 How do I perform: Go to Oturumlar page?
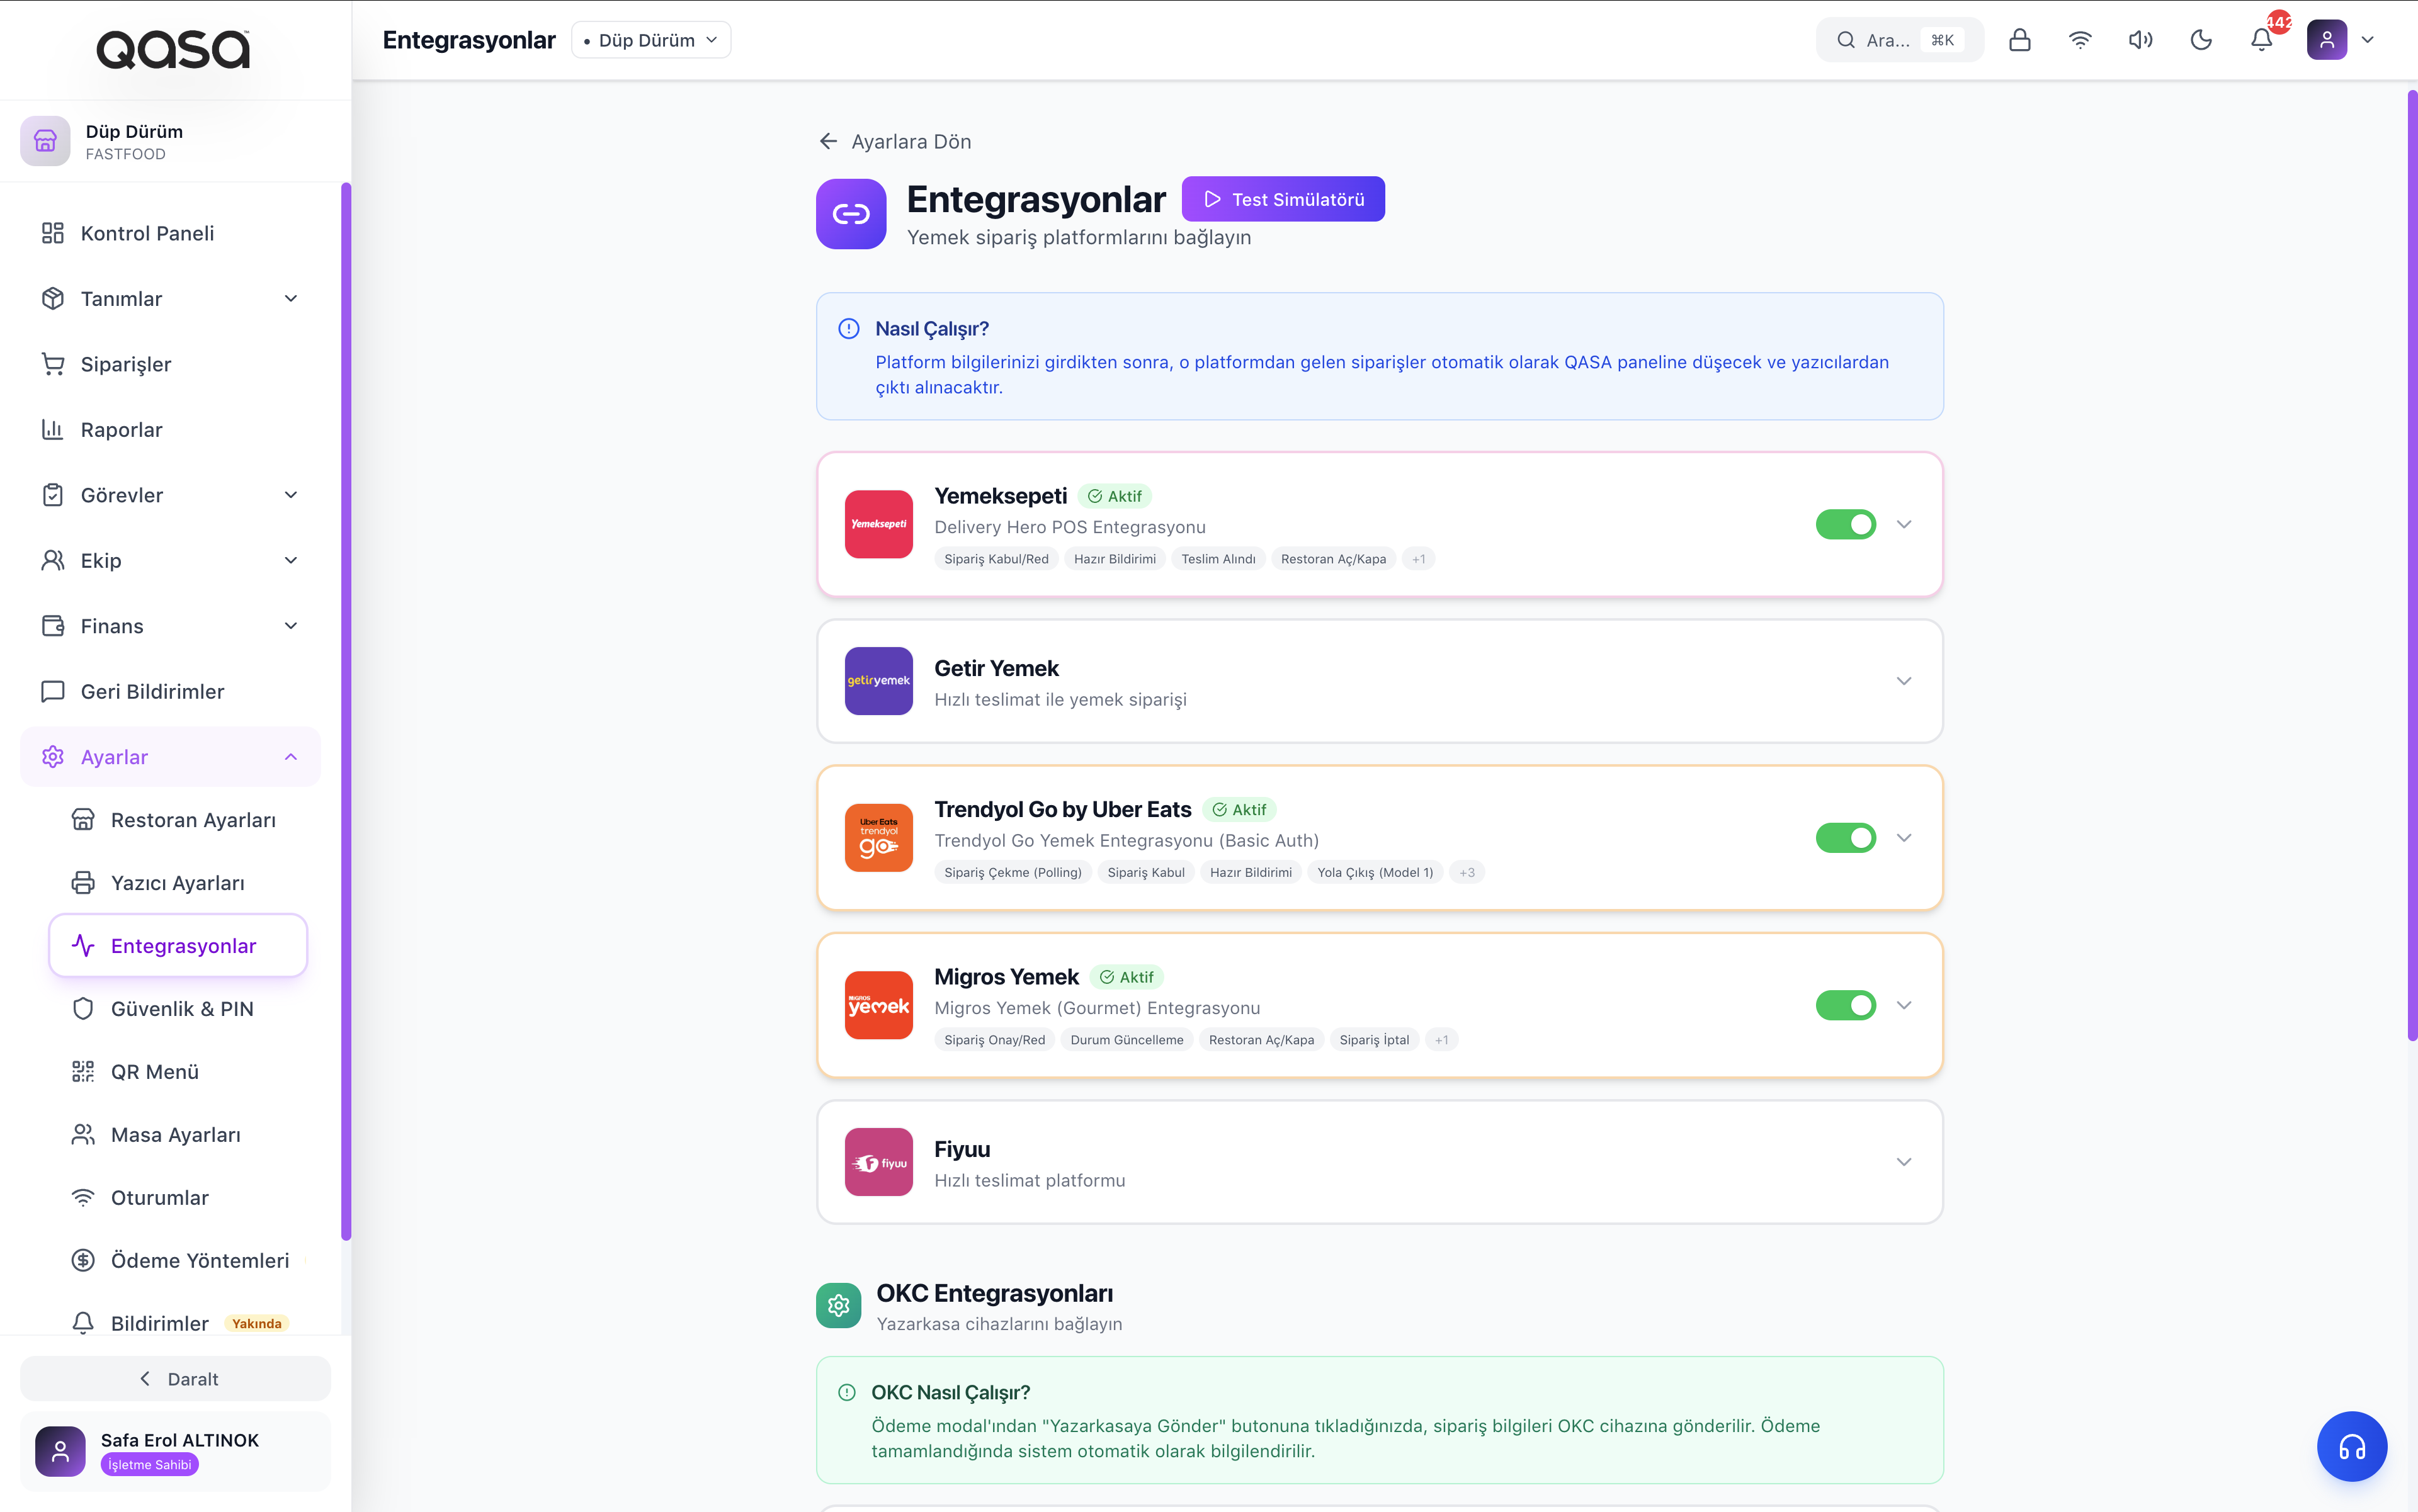pos(178,1198)
